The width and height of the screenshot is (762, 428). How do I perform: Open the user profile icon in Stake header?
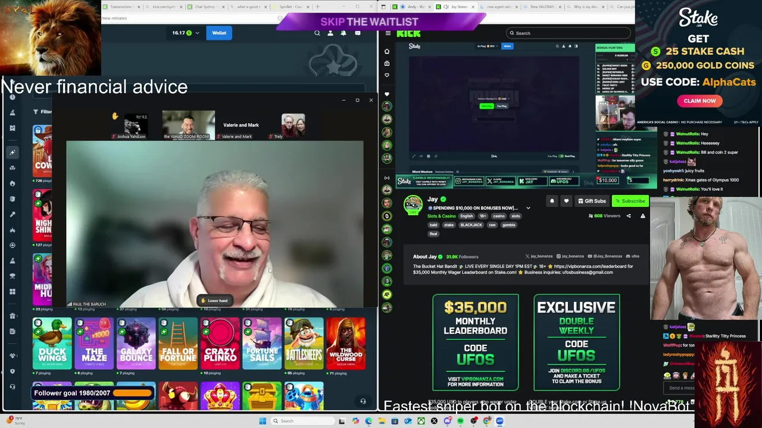tap(330, 33)
